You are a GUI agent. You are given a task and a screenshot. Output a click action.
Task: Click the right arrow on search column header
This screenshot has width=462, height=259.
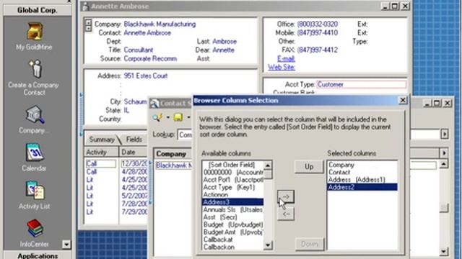click(x=444, y=153)
